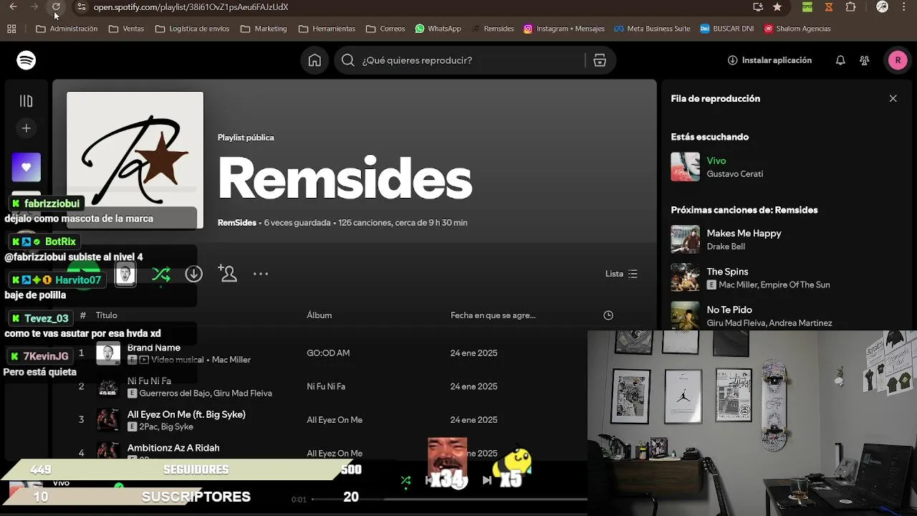Sort by the Título column header
This screenshot has width=917, height=516.
click(x=106, y=315)
